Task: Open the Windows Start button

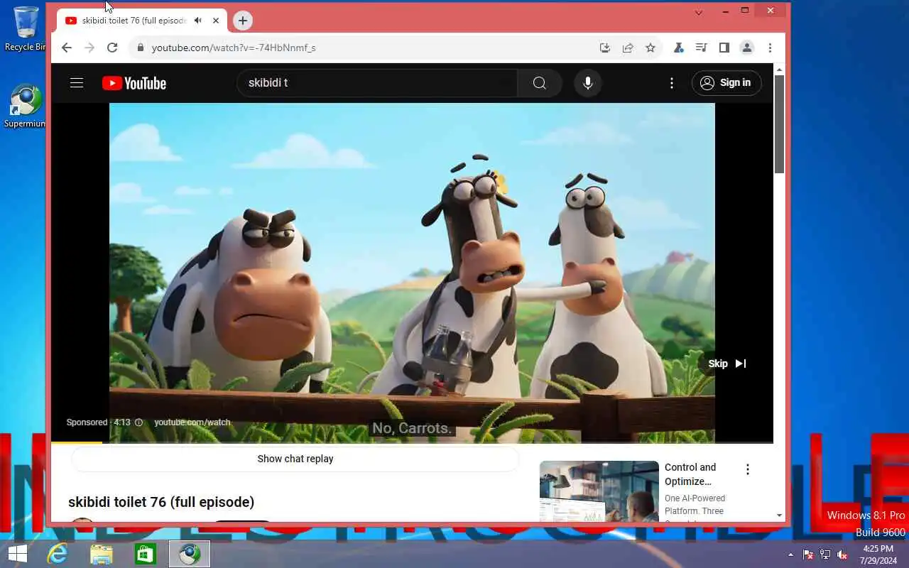Action: tap(17, 554)
